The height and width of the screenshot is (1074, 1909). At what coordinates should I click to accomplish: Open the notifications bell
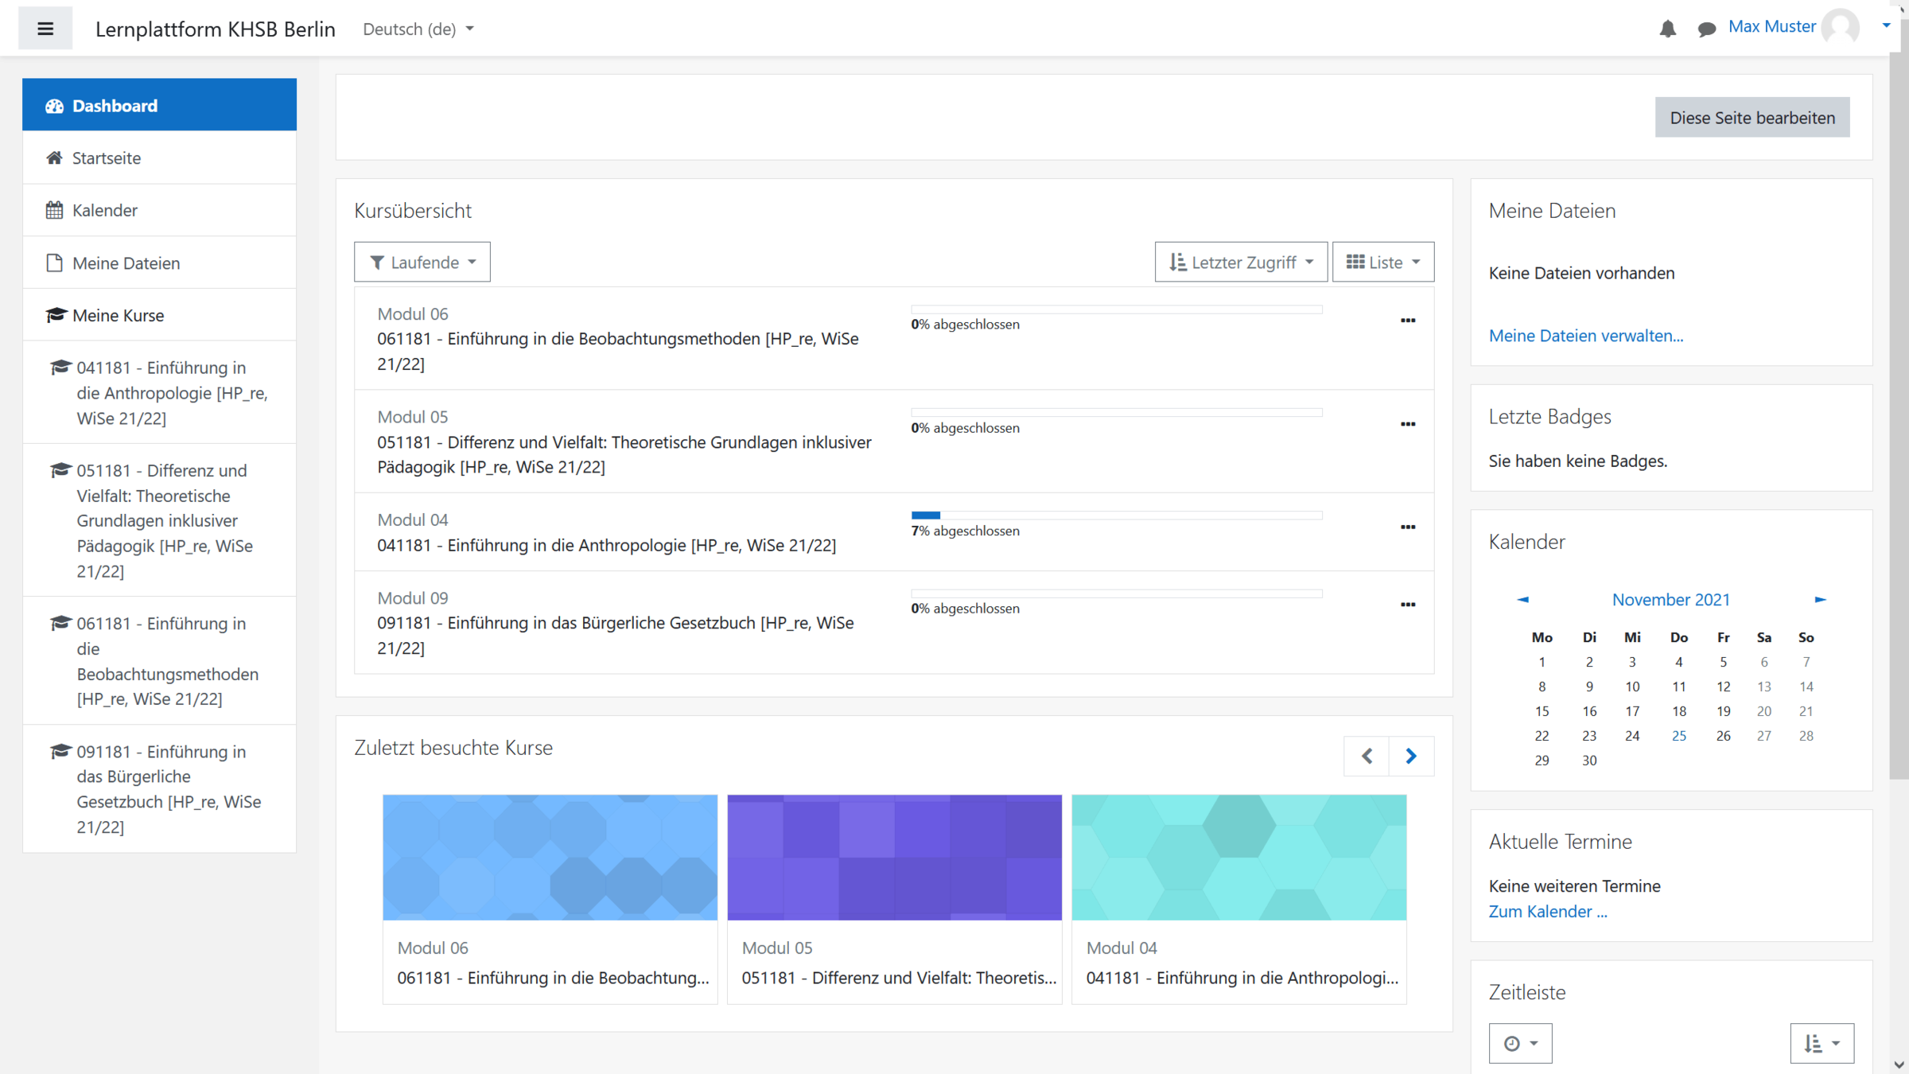click(x=1667, y=29)
